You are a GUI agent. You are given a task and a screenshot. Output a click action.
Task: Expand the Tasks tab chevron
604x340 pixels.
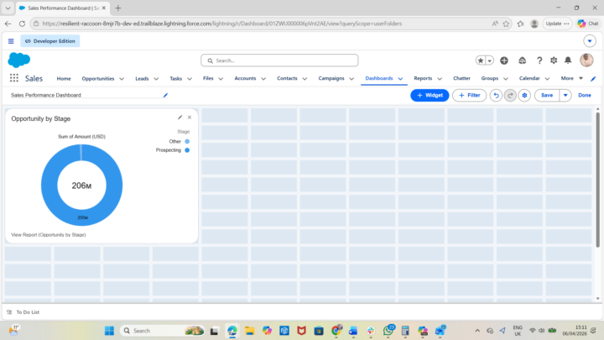[x=190, y=79]
